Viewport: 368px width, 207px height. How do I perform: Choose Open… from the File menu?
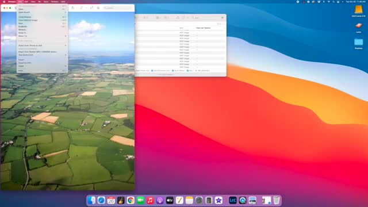click(42, 9)
